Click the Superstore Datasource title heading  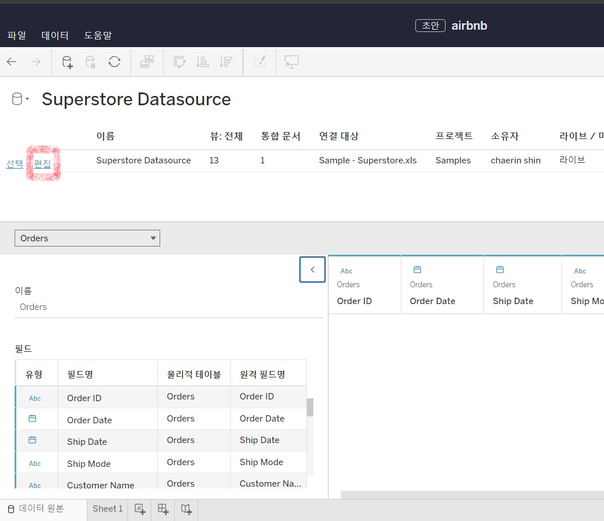point(136,99)
